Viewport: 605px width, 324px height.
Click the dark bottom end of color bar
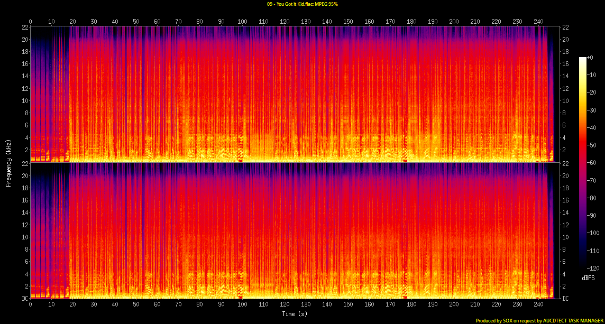tap(583, 262)
